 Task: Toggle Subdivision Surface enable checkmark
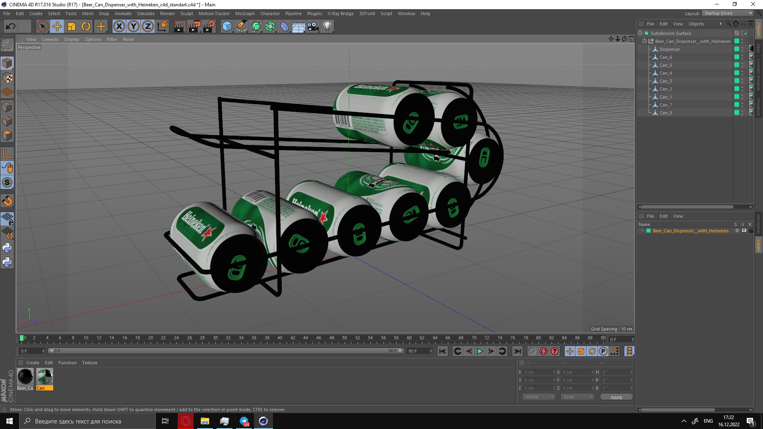coord(746,33)
